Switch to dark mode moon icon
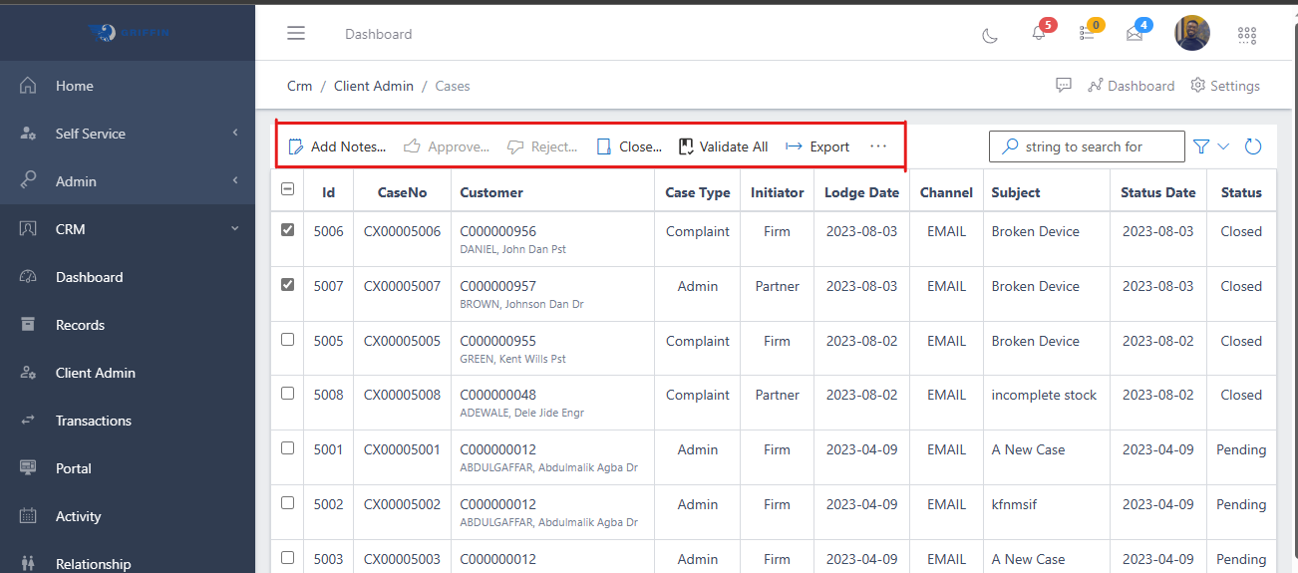Screen dimensions: 1298x573 click(x=990, y=35)
